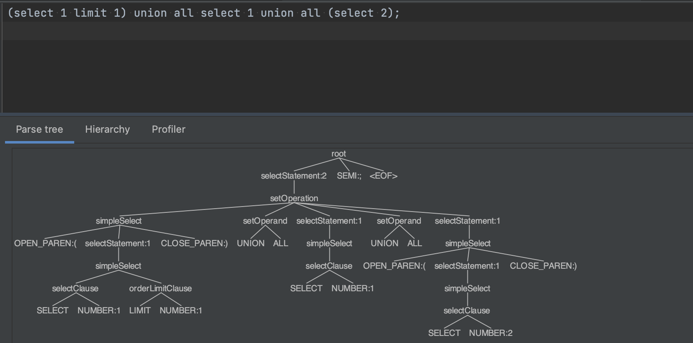Viewport: 693px width, 343px height.
Task: Select the selectStatement:2 node
Action: 294,176
